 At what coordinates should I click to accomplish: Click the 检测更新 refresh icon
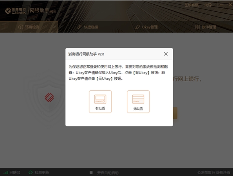click(31, 172)
